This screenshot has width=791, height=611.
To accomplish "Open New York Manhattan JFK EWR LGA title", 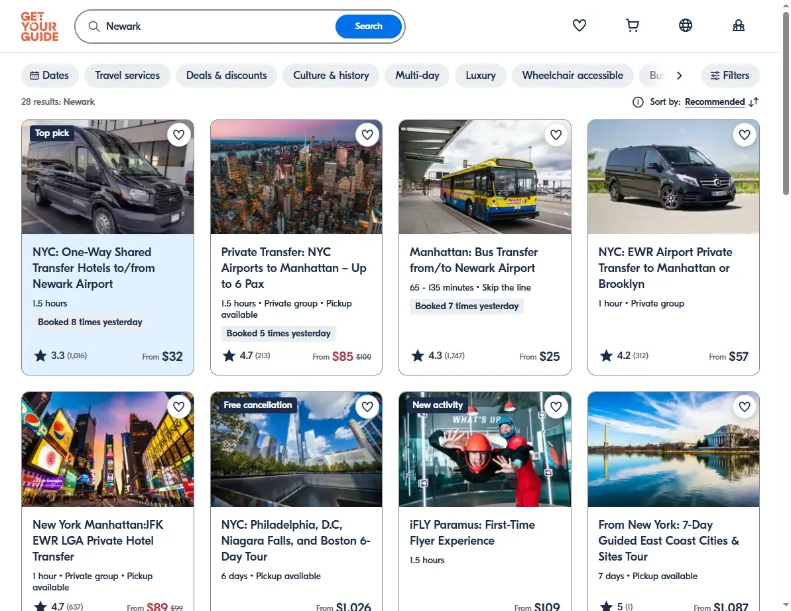I will (x=98, y=541).
